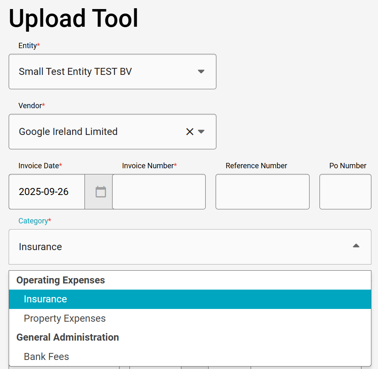Viewport: 378px width, 369px height.
Task: Click the Operating Expenses group header
Action: point(61,280)
